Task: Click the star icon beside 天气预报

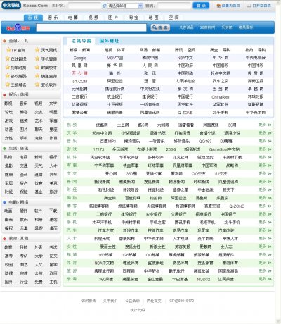Action: (x=37, y=50)
